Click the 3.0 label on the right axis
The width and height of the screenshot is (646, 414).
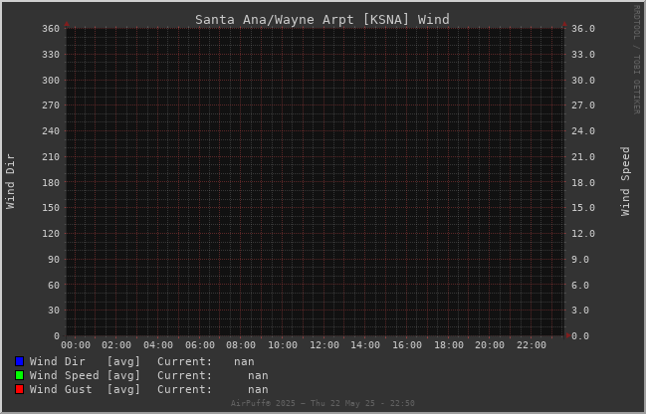[580, 310]
